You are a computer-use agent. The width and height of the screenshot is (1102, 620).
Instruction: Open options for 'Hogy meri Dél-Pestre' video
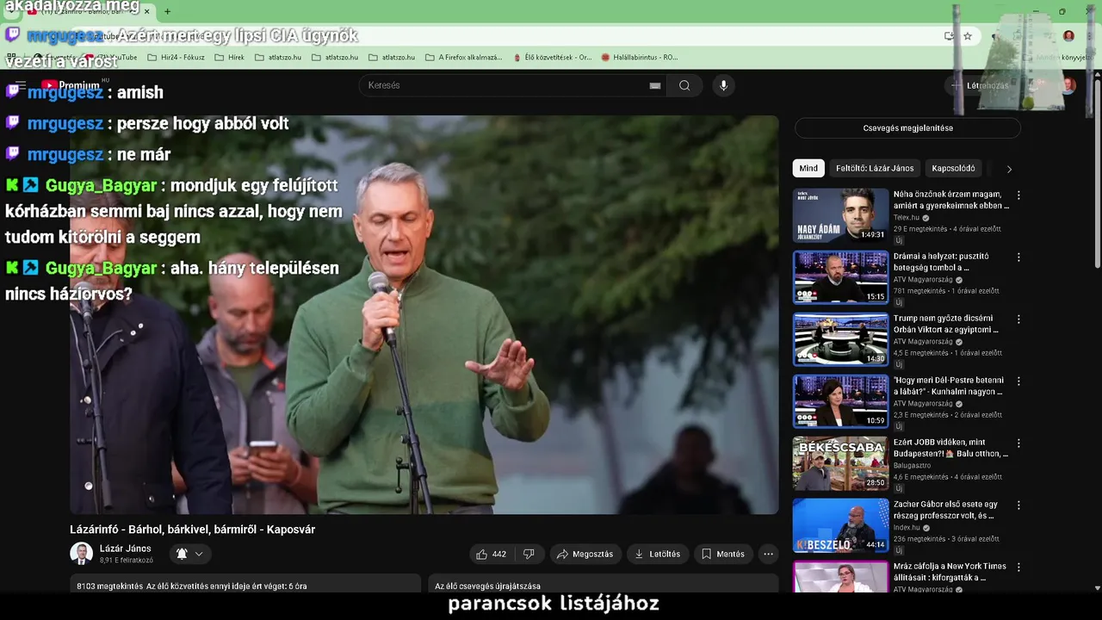(x=1018, y=381)
